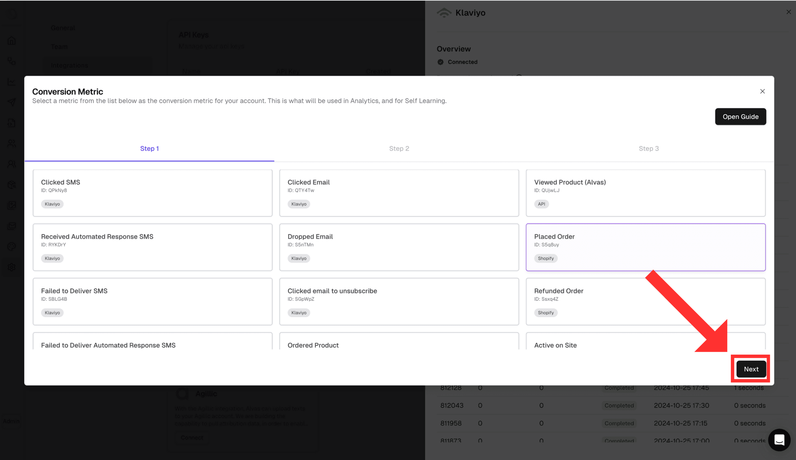Open the single-person users icon in sidebar
The width and height of the screenshot is (796, 460).
12,164
